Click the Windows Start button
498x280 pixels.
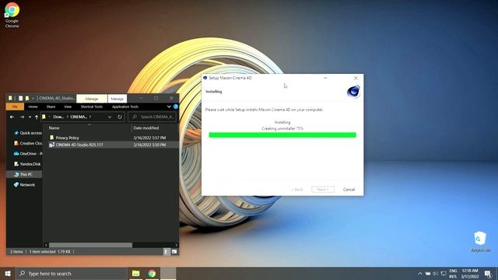pyautogui.click(x=8, y=273)
